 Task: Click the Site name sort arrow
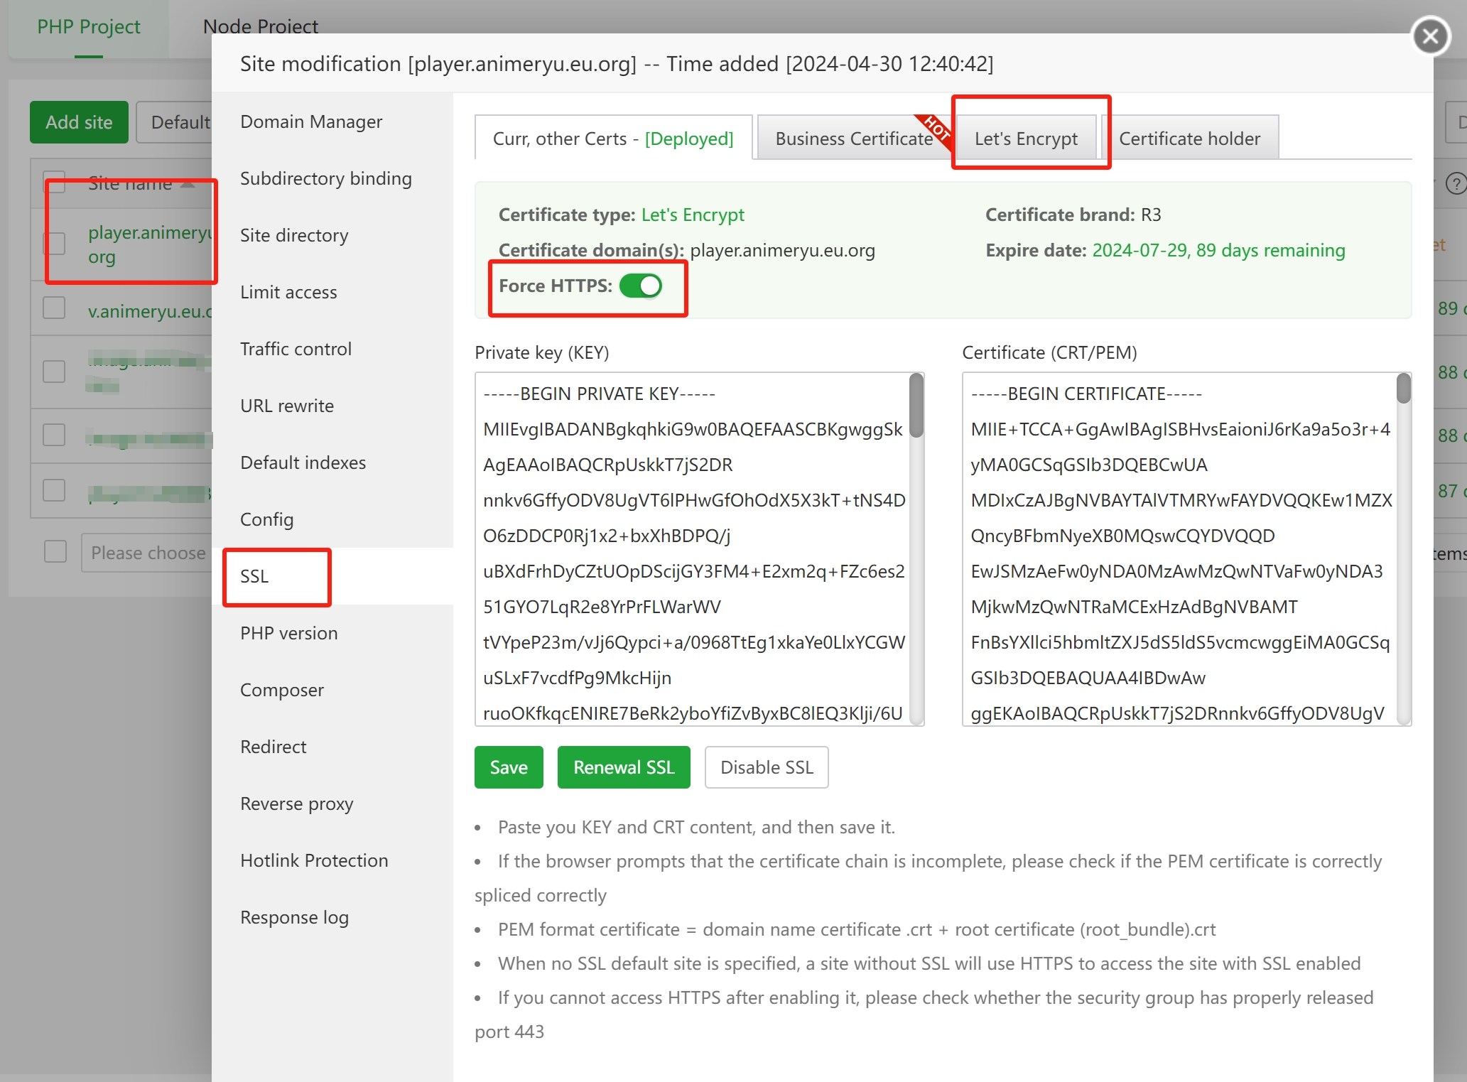click(188, 184)
